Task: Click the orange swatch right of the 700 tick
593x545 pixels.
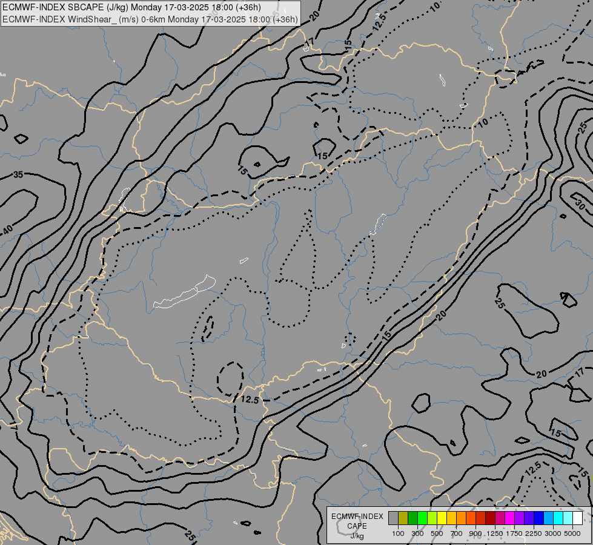Action: pos(461,518)
